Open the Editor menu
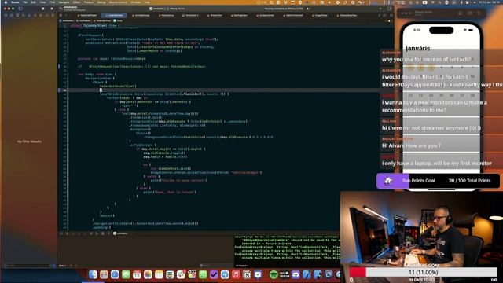Viewport: 503px width, 283px height. 76,2
